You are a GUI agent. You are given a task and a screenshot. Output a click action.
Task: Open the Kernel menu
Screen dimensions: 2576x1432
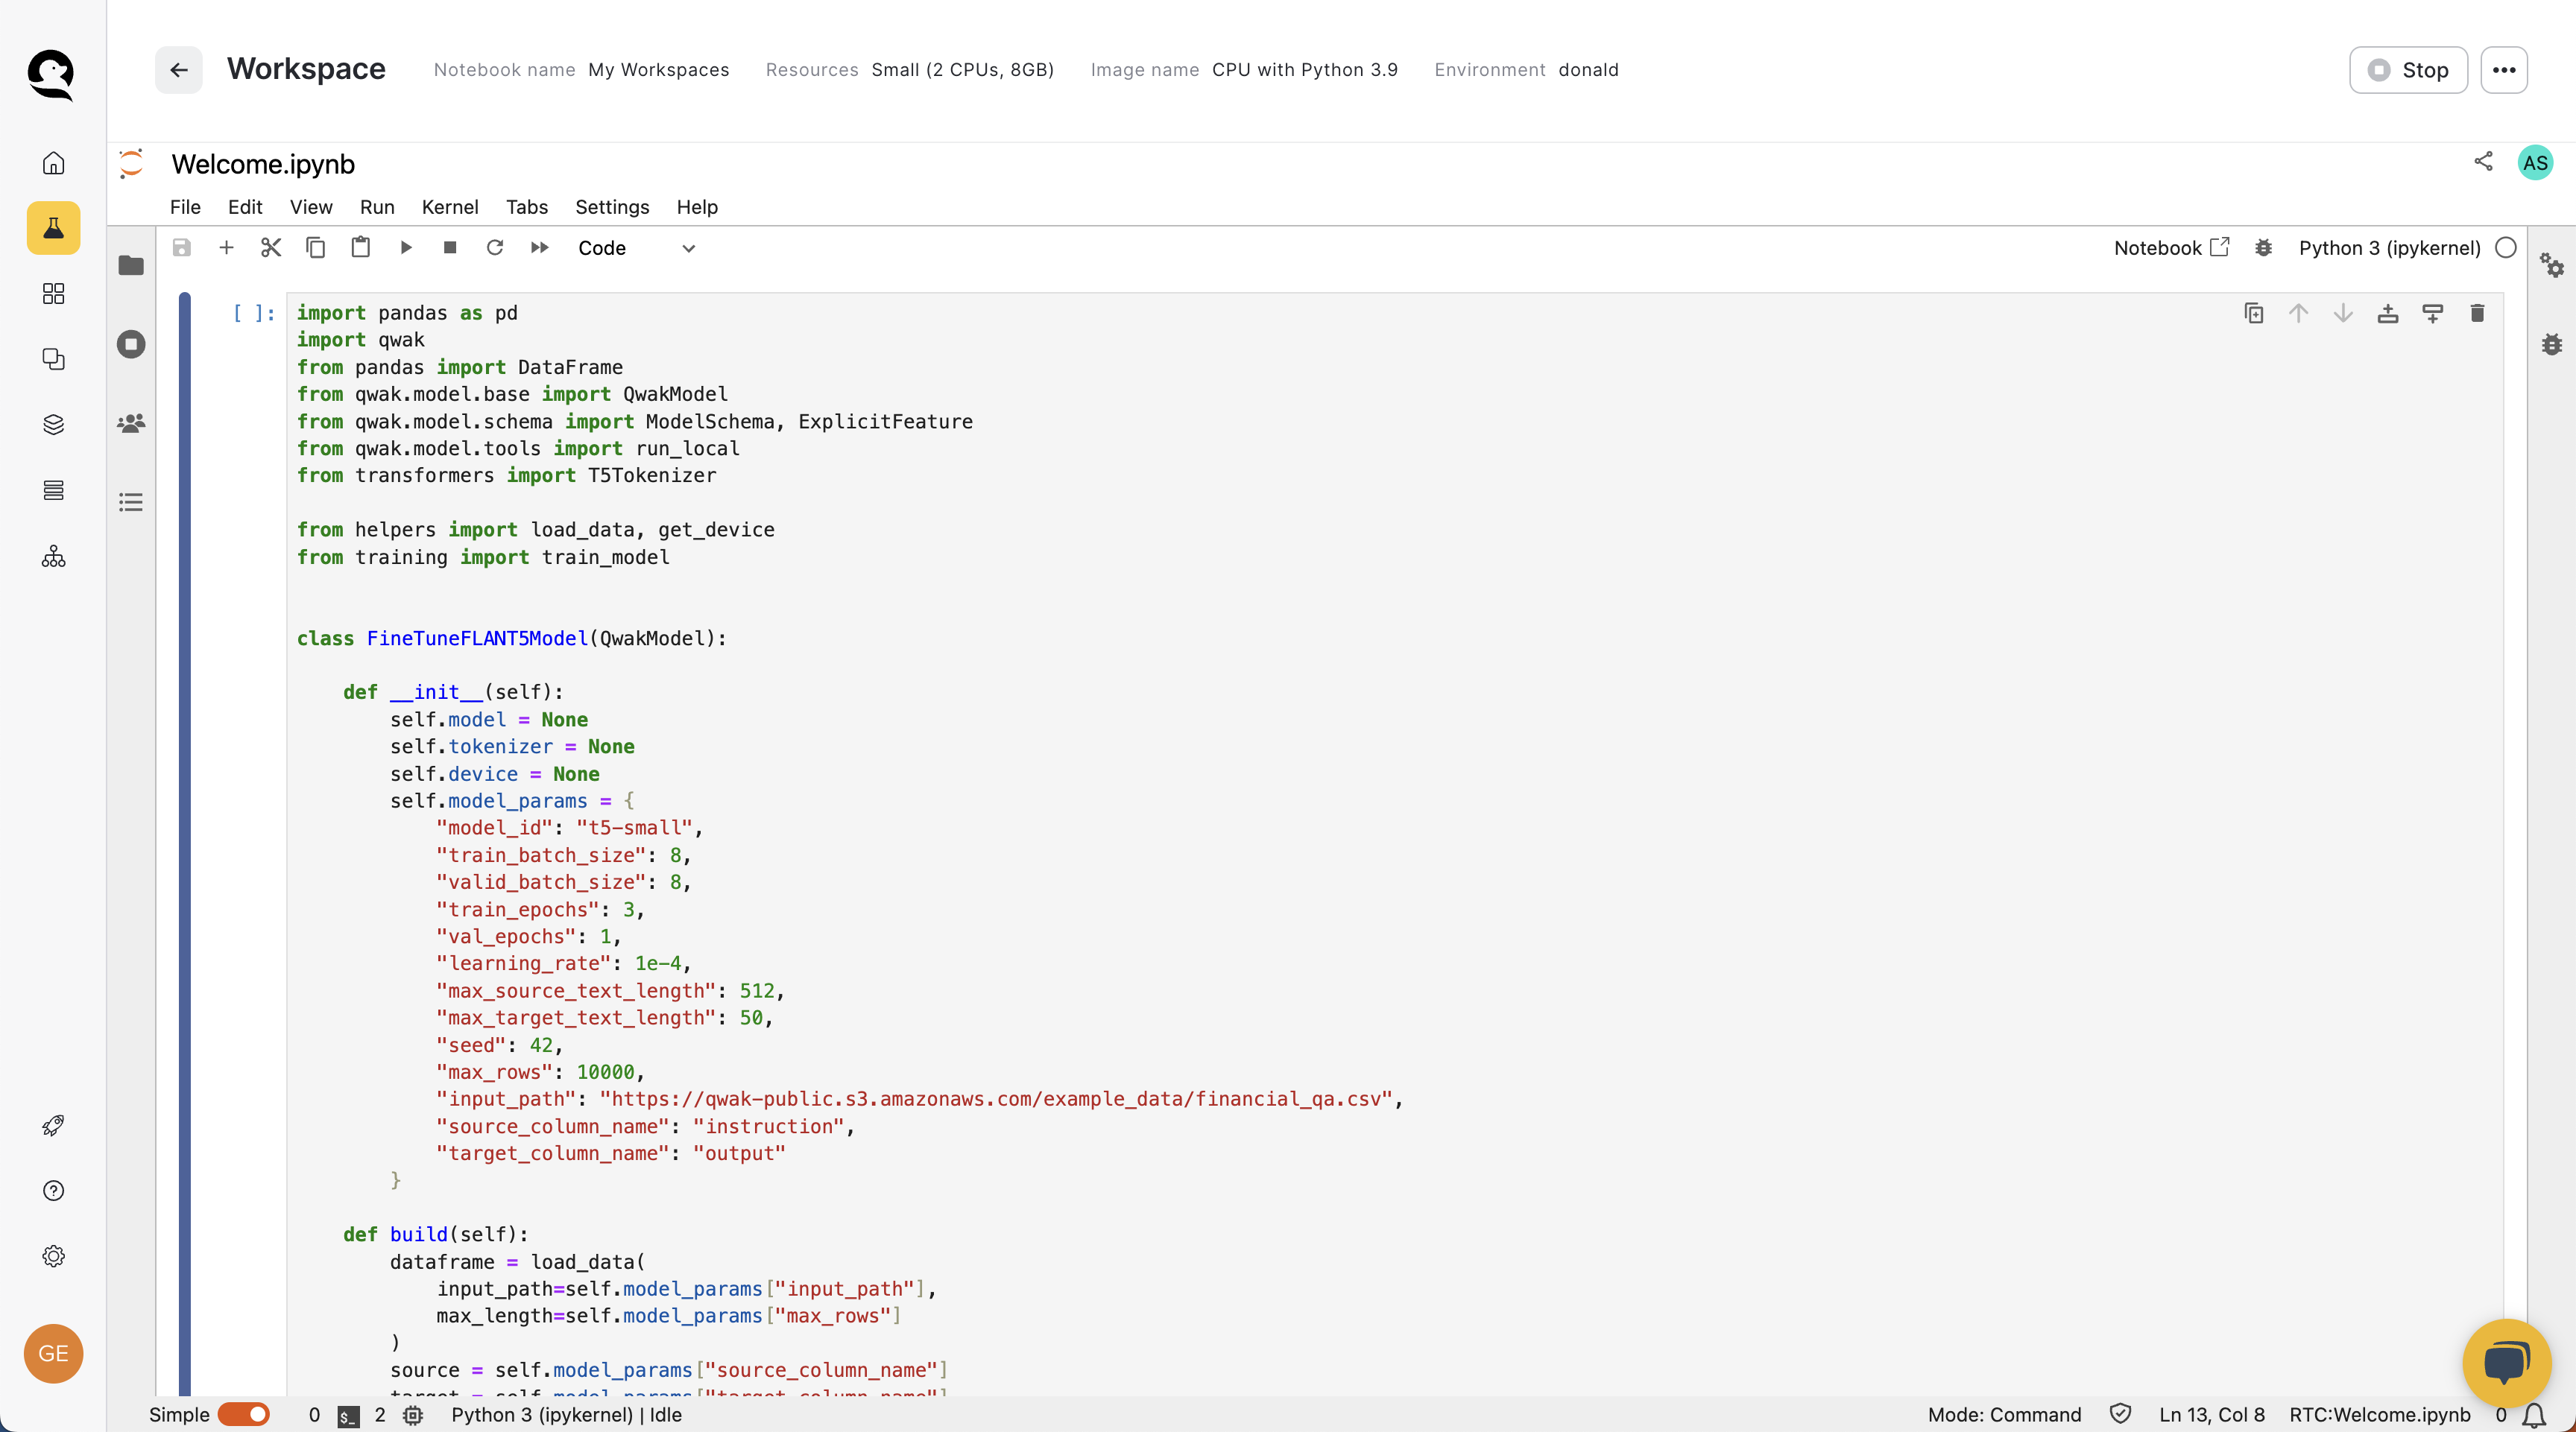pos(450,207)
